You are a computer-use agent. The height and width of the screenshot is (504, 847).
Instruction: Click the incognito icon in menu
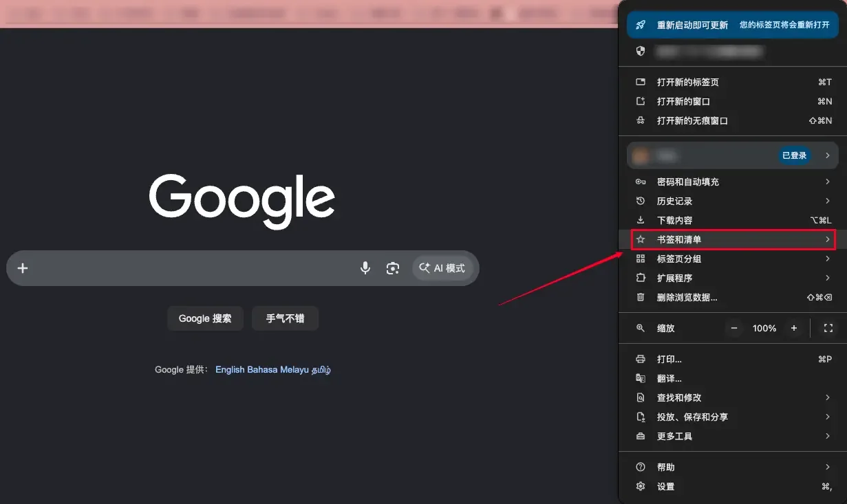click(641, 120)
